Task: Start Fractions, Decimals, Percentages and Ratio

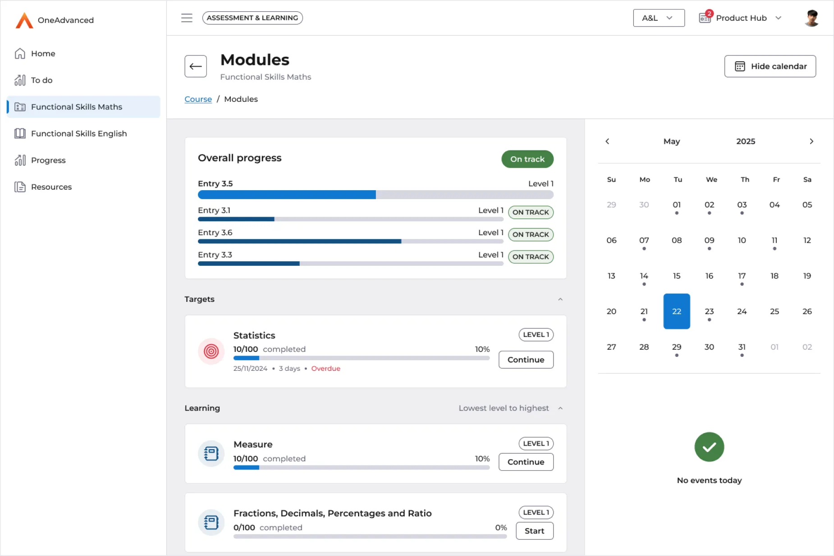Action: pos(534,531)
